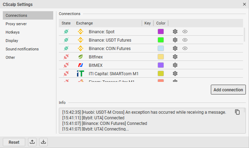
Task: Open settings gear for Binance: USDT Futures
Action: (175, 40)
